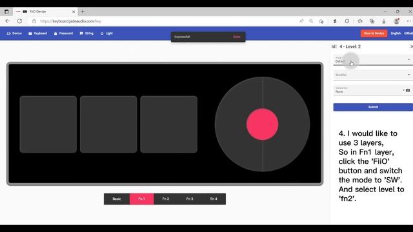Viewport: 413px width, 232px height.
Task: Click the circular refresh extension icon in the toolbar
Action: point(347,21)
